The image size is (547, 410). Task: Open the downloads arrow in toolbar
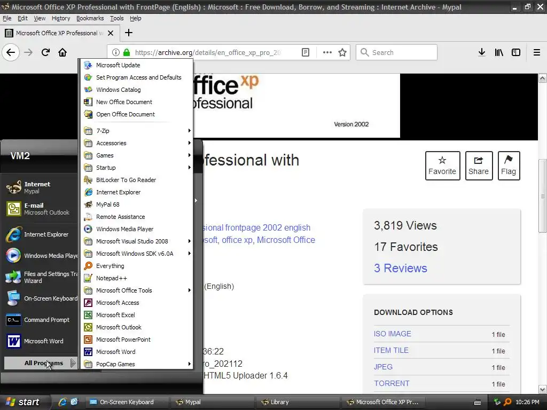tap(482, 52)
